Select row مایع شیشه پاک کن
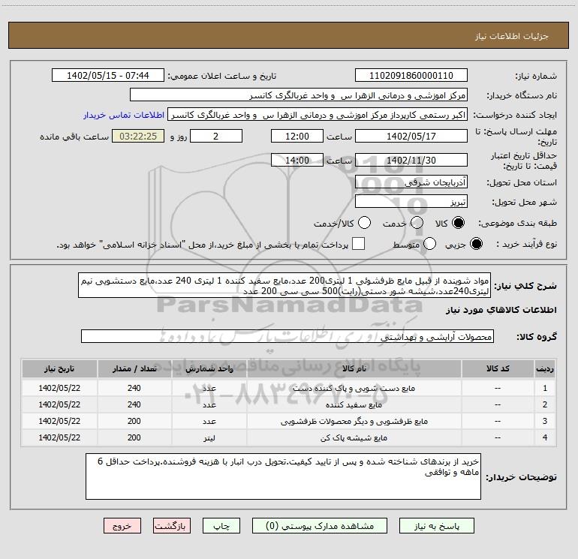 pyautogui.click(x=289, y=437)
